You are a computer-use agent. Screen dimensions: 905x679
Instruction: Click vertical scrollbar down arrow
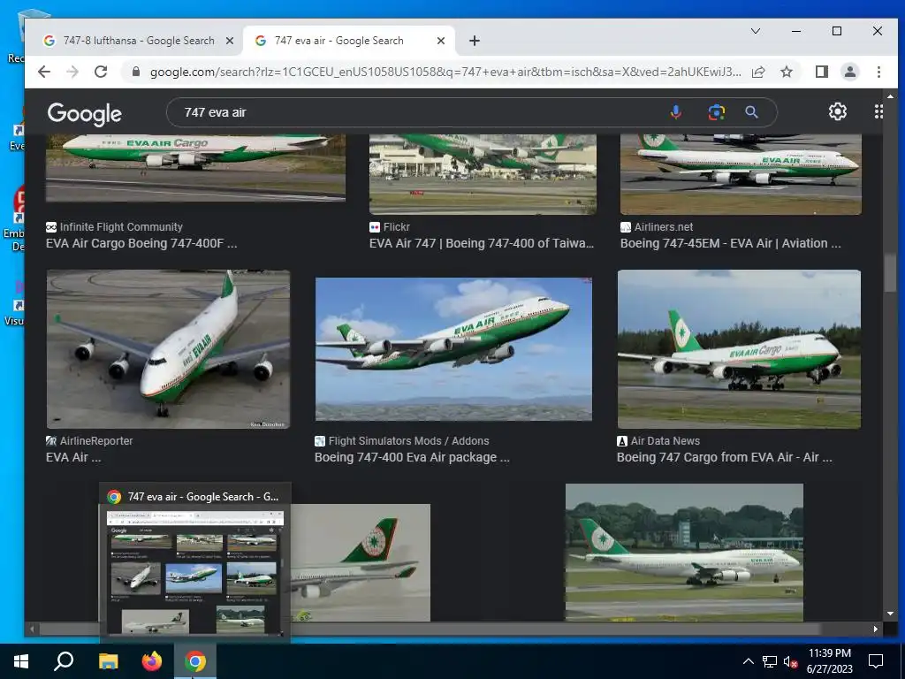click(x=890, y=614)
